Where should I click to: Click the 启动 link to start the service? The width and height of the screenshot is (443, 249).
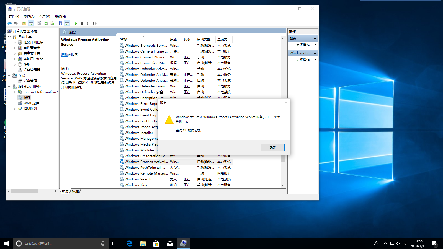coord(65,55)
